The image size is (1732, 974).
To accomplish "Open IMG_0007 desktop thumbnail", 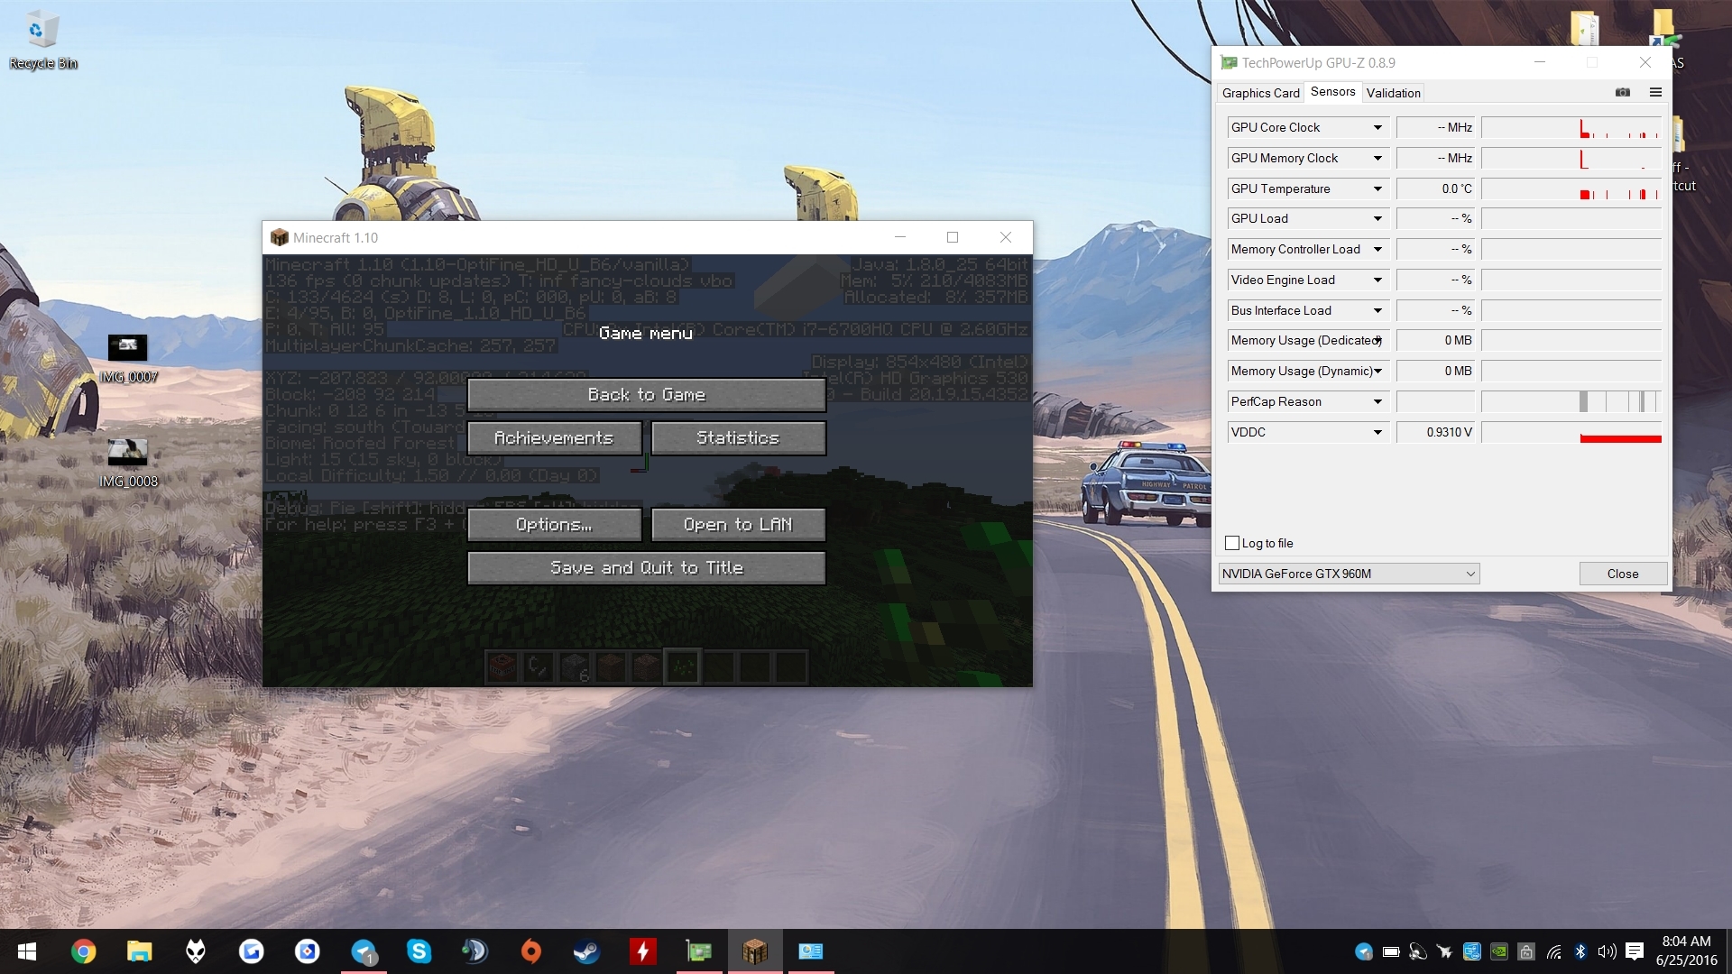I will click(x=128, y=348).
